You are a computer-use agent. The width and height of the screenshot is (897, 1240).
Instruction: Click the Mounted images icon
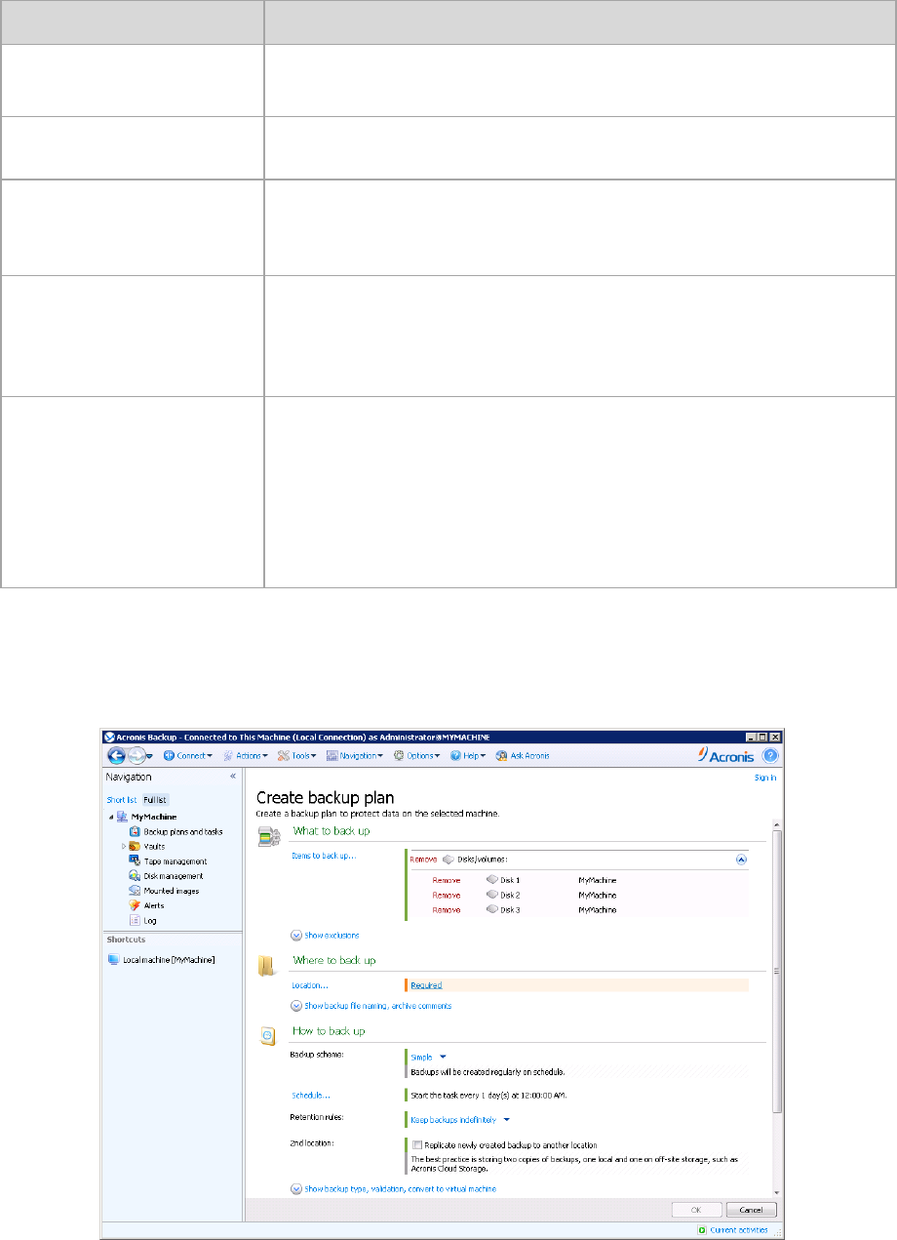tap(136, 891)
